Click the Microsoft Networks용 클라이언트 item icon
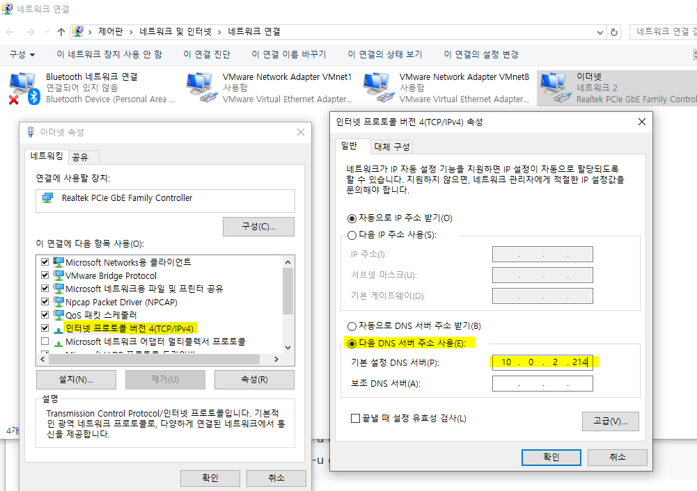This screenshot has height=491, width=697. [x=58, y=262]
